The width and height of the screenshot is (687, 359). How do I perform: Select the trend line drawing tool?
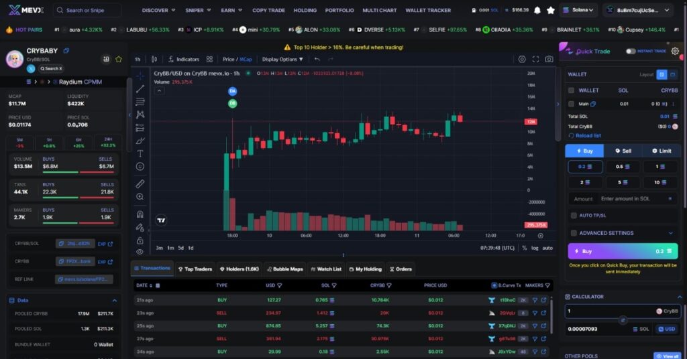tap(140, 89)
